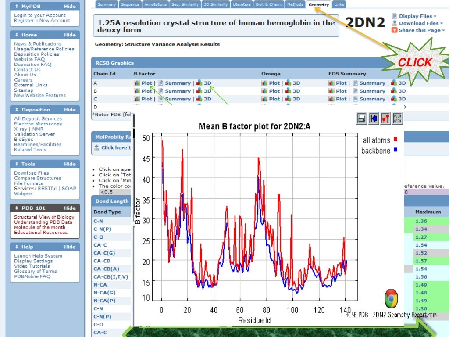Click chain A B factor 3D icon
449x337 pixels.
[x=200, y=83]
